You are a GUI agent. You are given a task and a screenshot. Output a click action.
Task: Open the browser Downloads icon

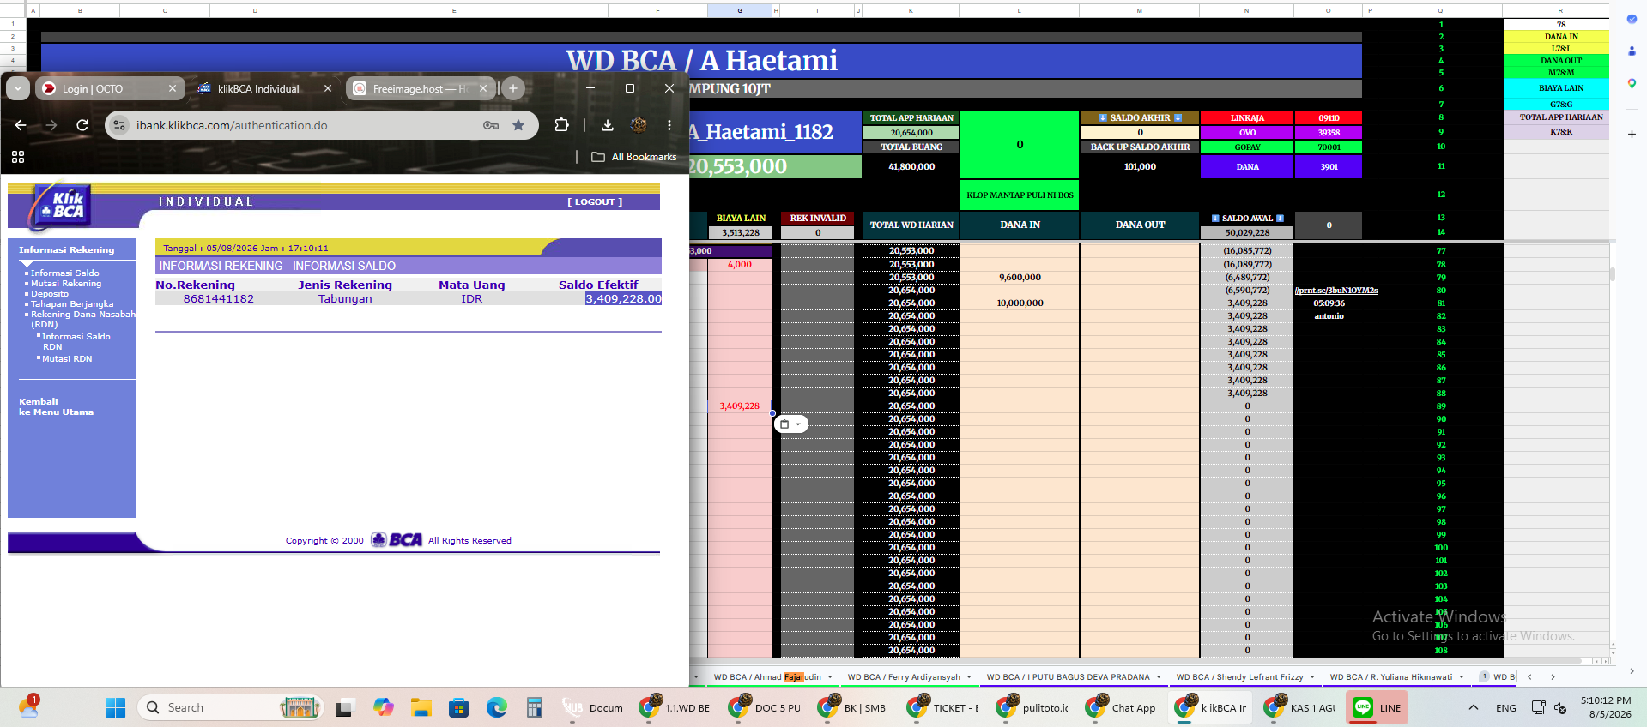click(608, 125)
